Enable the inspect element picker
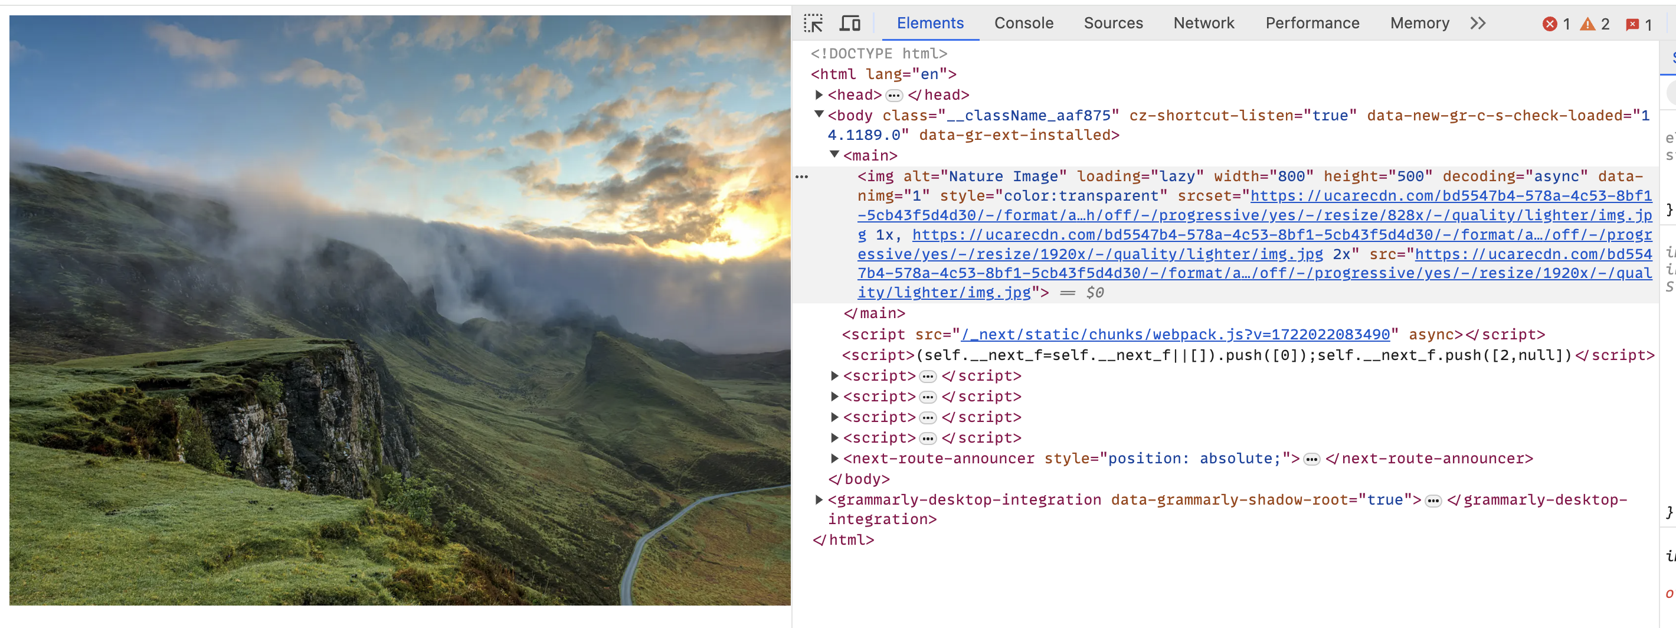 click(x=814, y=22)
